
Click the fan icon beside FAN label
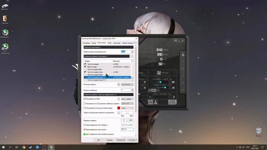159,73
